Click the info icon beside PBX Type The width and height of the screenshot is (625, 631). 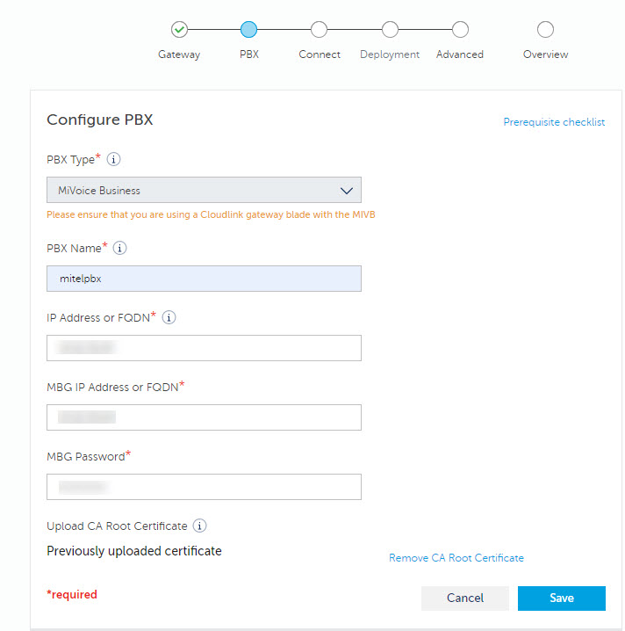tap(114, 160)
